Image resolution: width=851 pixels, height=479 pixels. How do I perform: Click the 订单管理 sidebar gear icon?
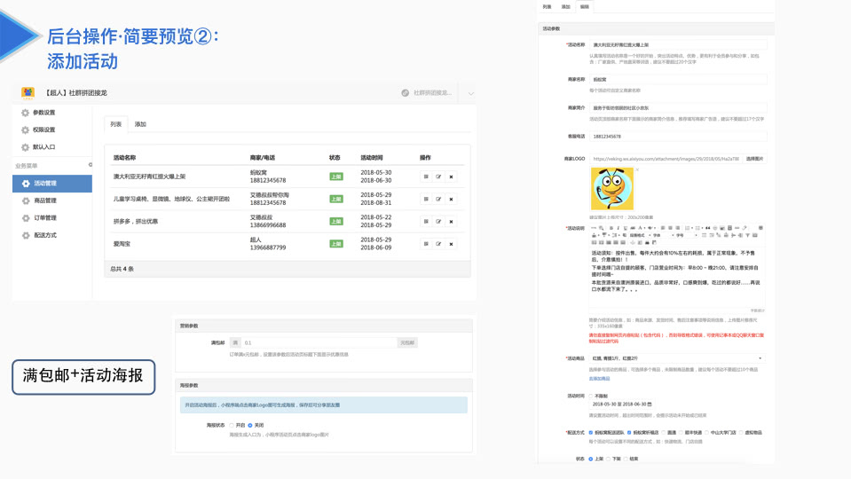(x=26, y=218)
